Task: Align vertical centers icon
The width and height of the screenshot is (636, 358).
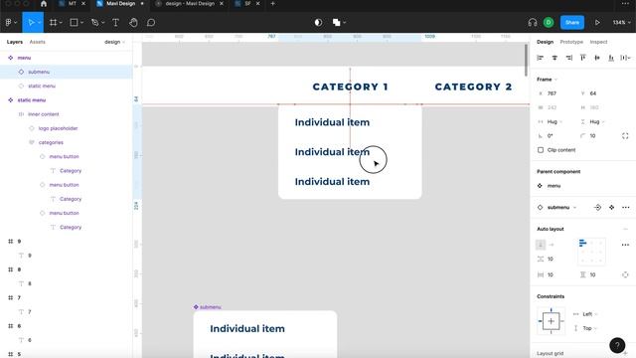Action: tap(597, 58)
